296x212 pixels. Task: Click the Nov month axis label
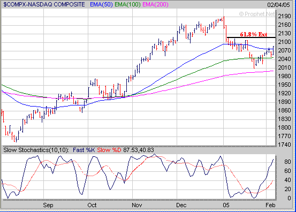[x=137, y=205]
